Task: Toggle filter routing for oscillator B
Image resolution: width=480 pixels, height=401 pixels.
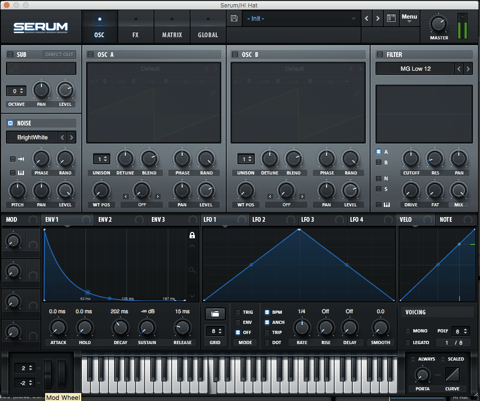Action: coord(379,162)
